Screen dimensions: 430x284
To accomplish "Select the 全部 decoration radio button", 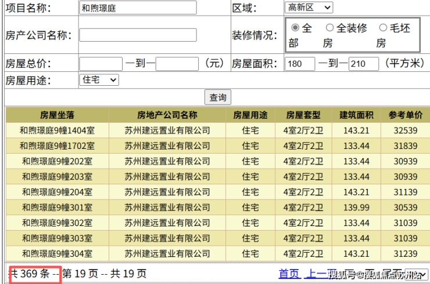I will [x=295, y=27].
